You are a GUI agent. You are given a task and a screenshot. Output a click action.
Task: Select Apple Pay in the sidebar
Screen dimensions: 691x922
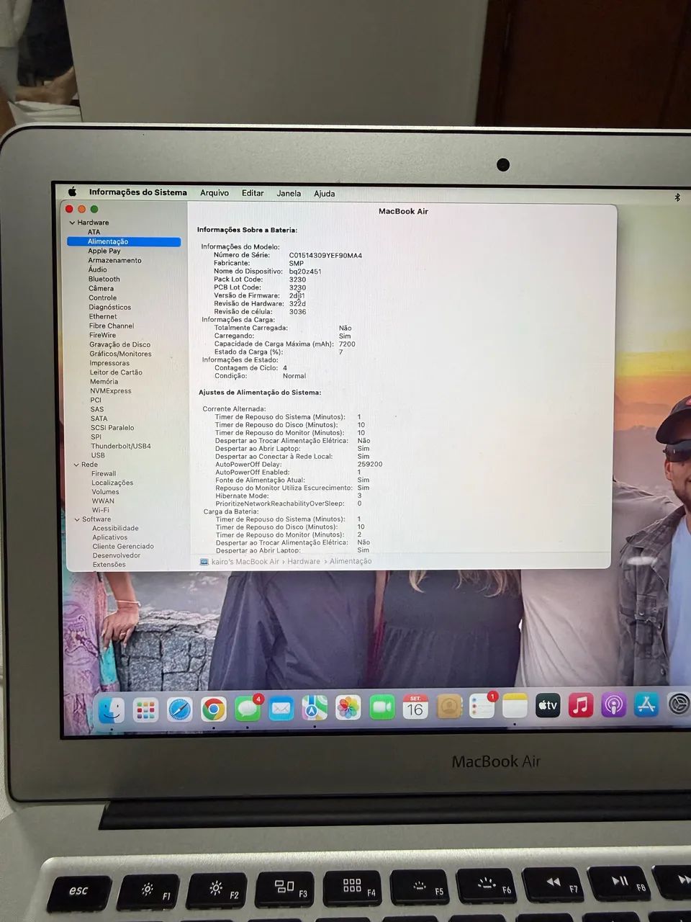click(x=104, y=251)
